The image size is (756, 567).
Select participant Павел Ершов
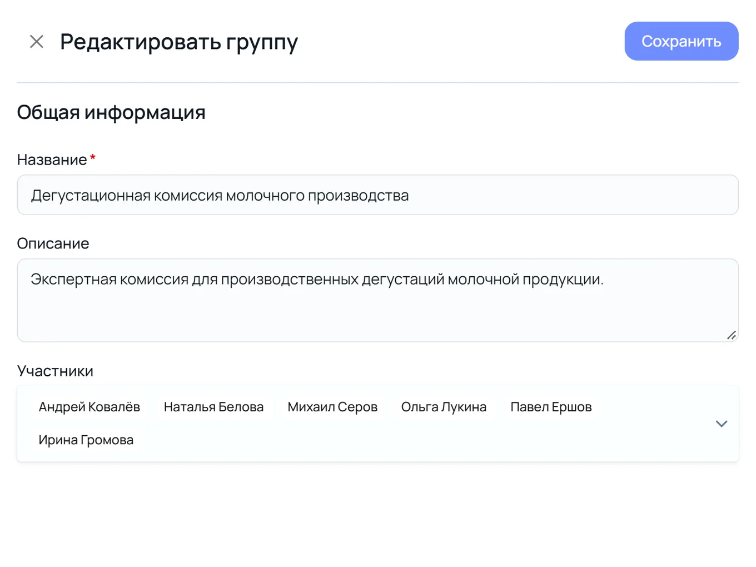click(x=551, y=407)
